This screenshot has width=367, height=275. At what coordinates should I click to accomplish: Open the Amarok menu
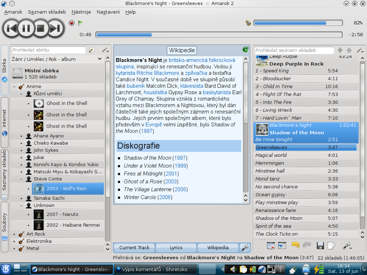click(13, 12)
